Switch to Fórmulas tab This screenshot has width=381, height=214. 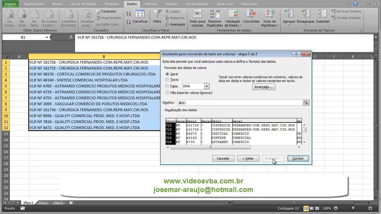(x=112, y=4)
